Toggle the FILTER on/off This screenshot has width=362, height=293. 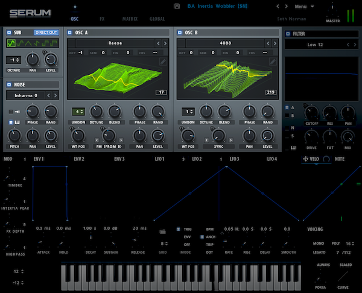click(288, 34)
